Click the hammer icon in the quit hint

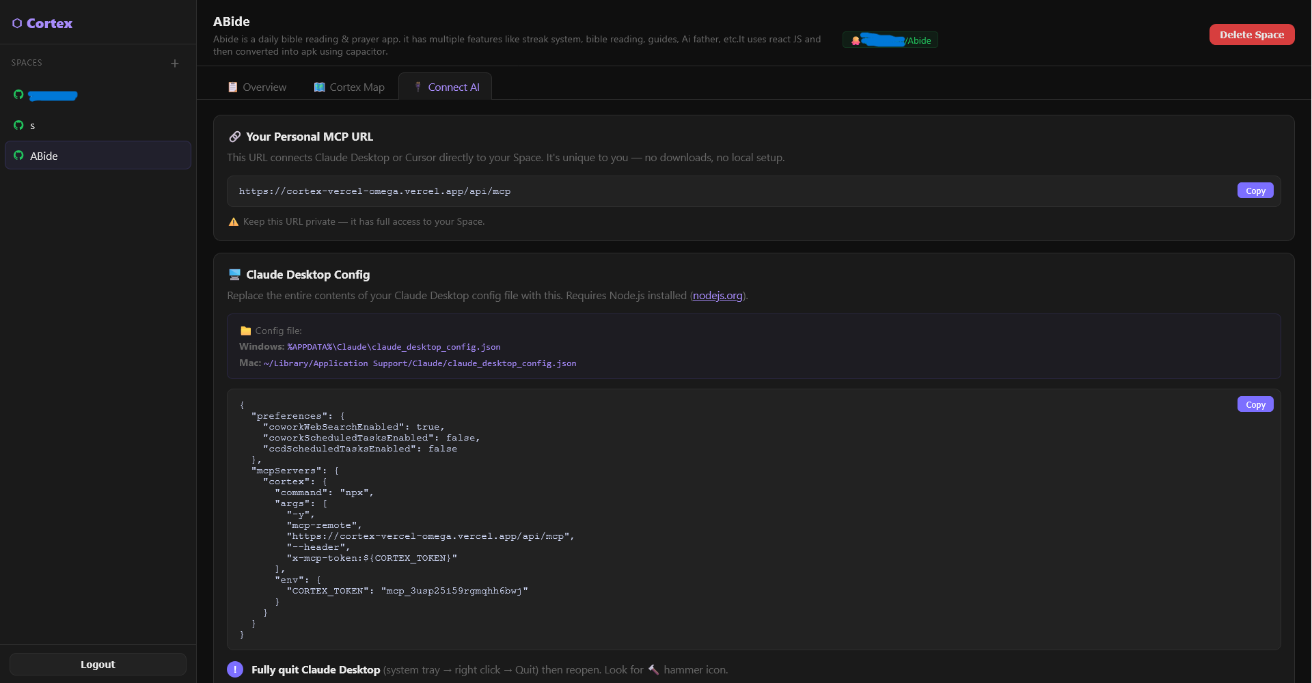click(653, 669)
